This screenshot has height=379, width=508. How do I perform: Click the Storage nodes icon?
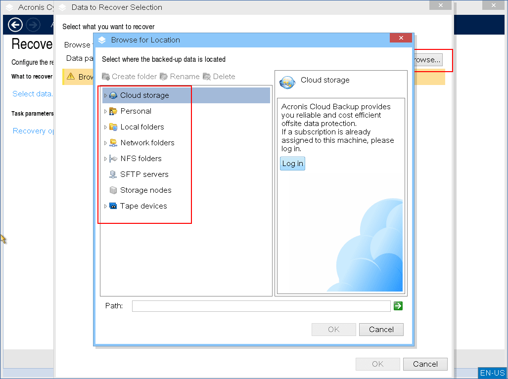point(113,190)
